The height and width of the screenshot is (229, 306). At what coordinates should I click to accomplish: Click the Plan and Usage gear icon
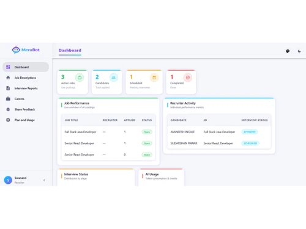coord(8,120)
